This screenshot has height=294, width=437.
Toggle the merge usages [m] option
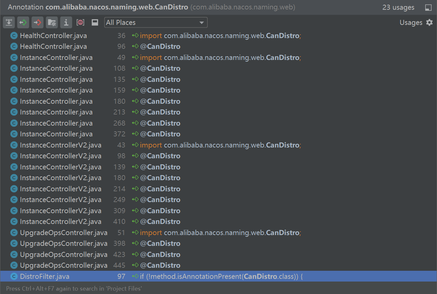pos(81,22)
